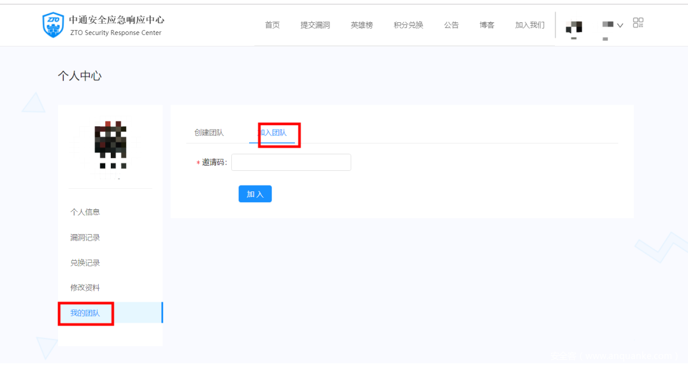Go to 首页 in the navigation bar
688x368 pixels.
pos(272,25)
